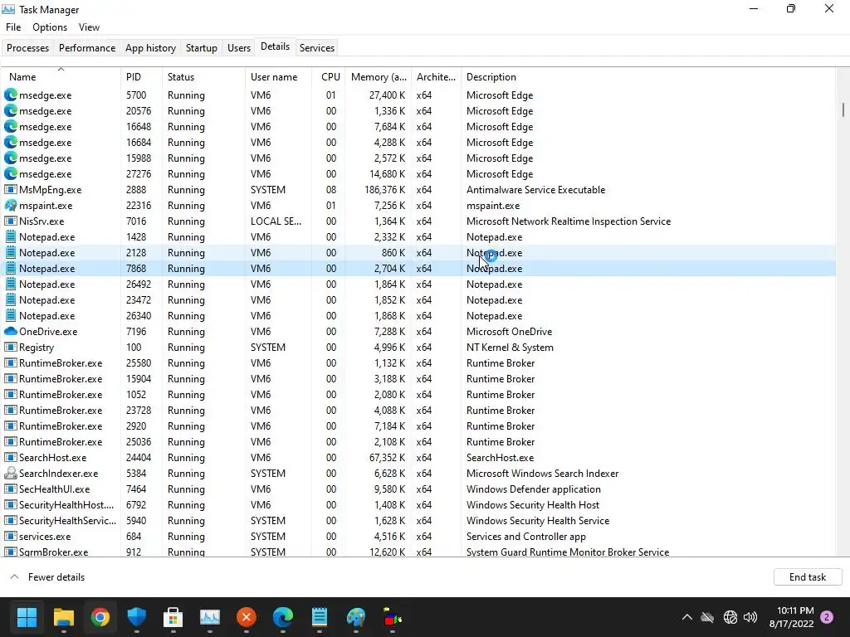Click Antimalware Service Executable description
850x637 pixels.
pyautogui.click(x=535, y=190)
